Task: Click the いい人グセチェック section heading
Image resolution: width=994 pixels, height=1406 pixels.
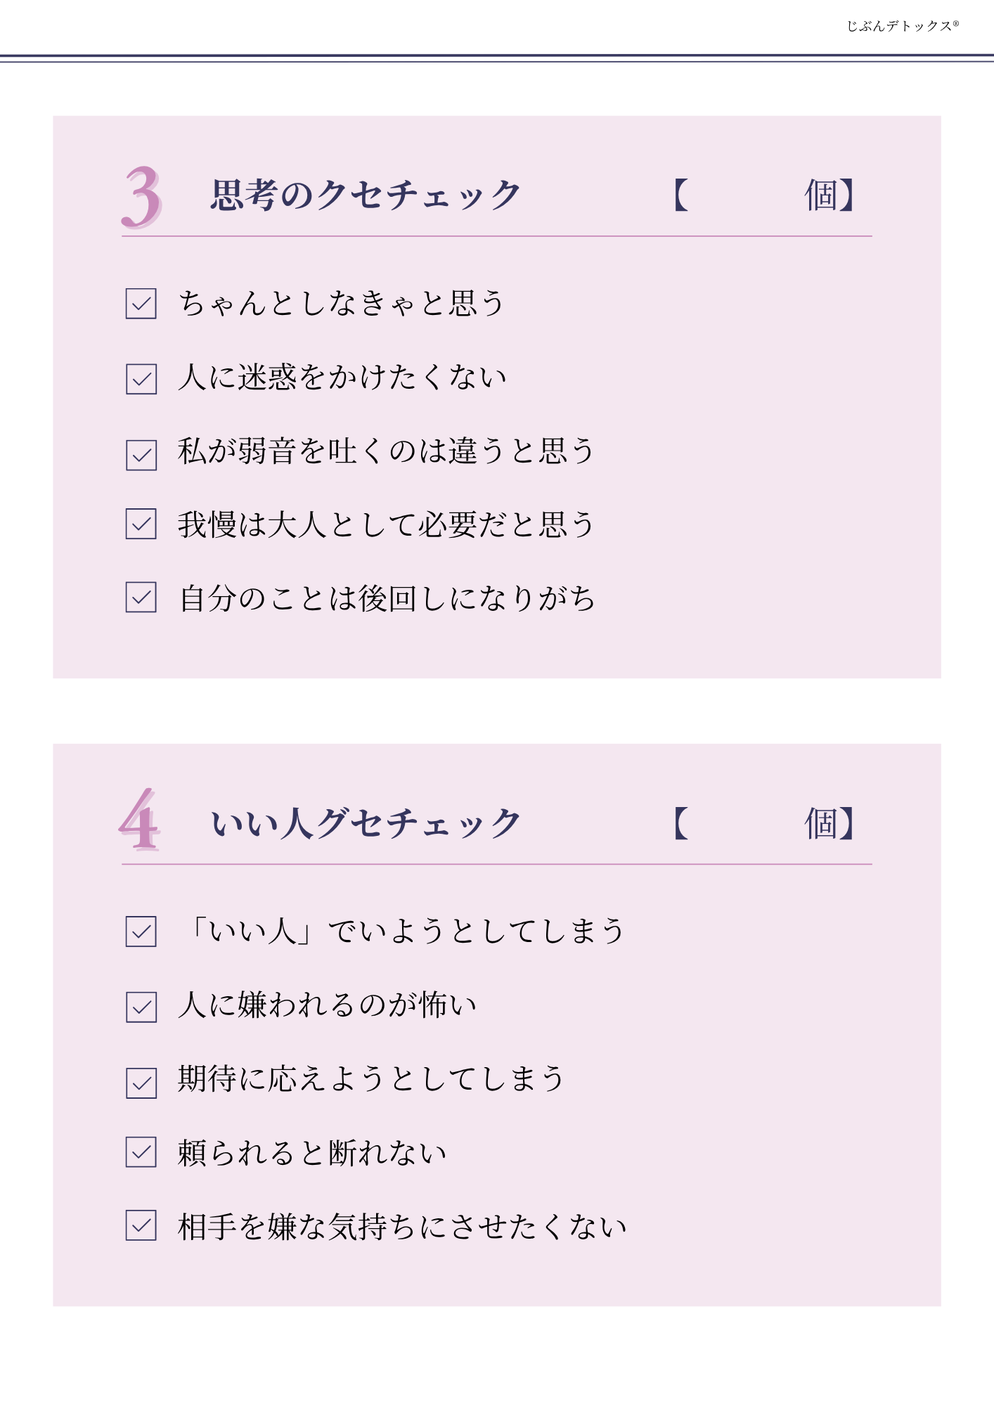Action: tap(366, 823)
